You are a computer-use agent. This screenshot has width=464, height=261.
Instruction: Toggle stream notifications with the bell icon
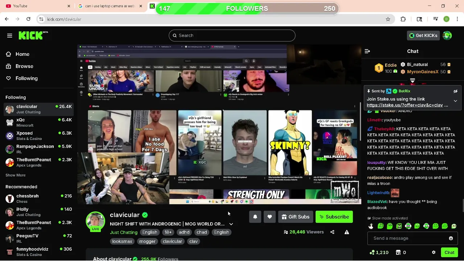[255, 217]
